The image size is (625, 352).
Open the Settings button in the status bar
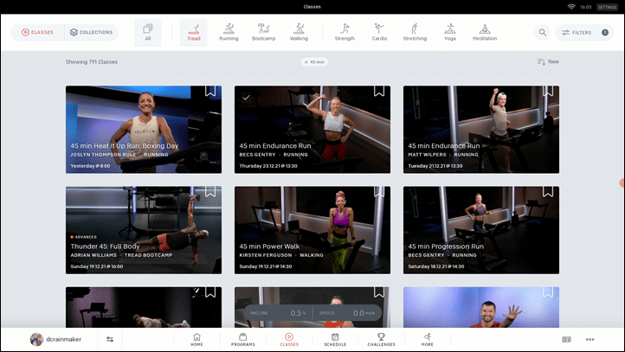tap(607, 7)
